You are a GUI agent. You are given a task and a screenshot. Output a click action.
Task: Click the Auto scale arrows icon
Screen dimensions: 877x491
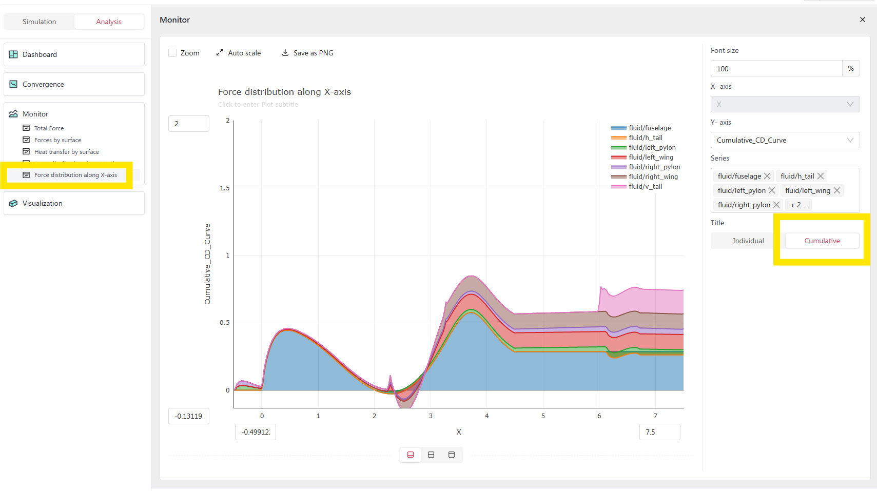[220, 53]
